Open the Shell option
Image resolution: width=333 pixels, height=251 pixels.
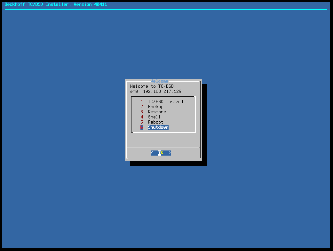[x=150, y=117]
